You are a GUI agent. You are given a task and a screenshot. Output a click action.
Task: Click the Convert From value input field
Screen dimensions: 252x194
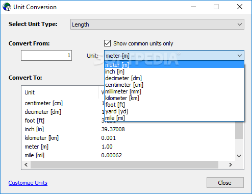(x=46, y=55)
